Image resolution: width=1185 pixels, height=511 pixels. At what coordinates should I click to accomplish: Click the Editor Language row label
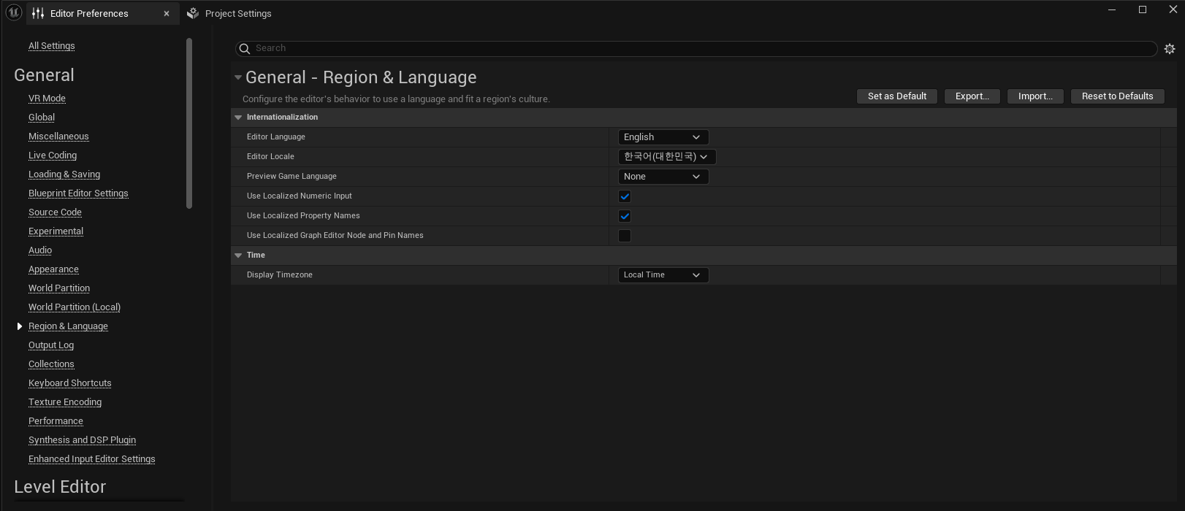276,137
